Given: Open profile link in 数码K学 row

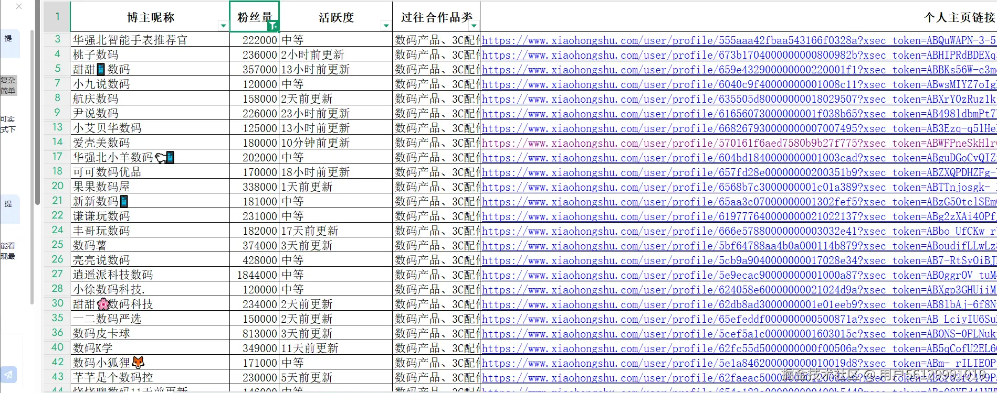Looking at the screenshot, I should coord(739,348).
